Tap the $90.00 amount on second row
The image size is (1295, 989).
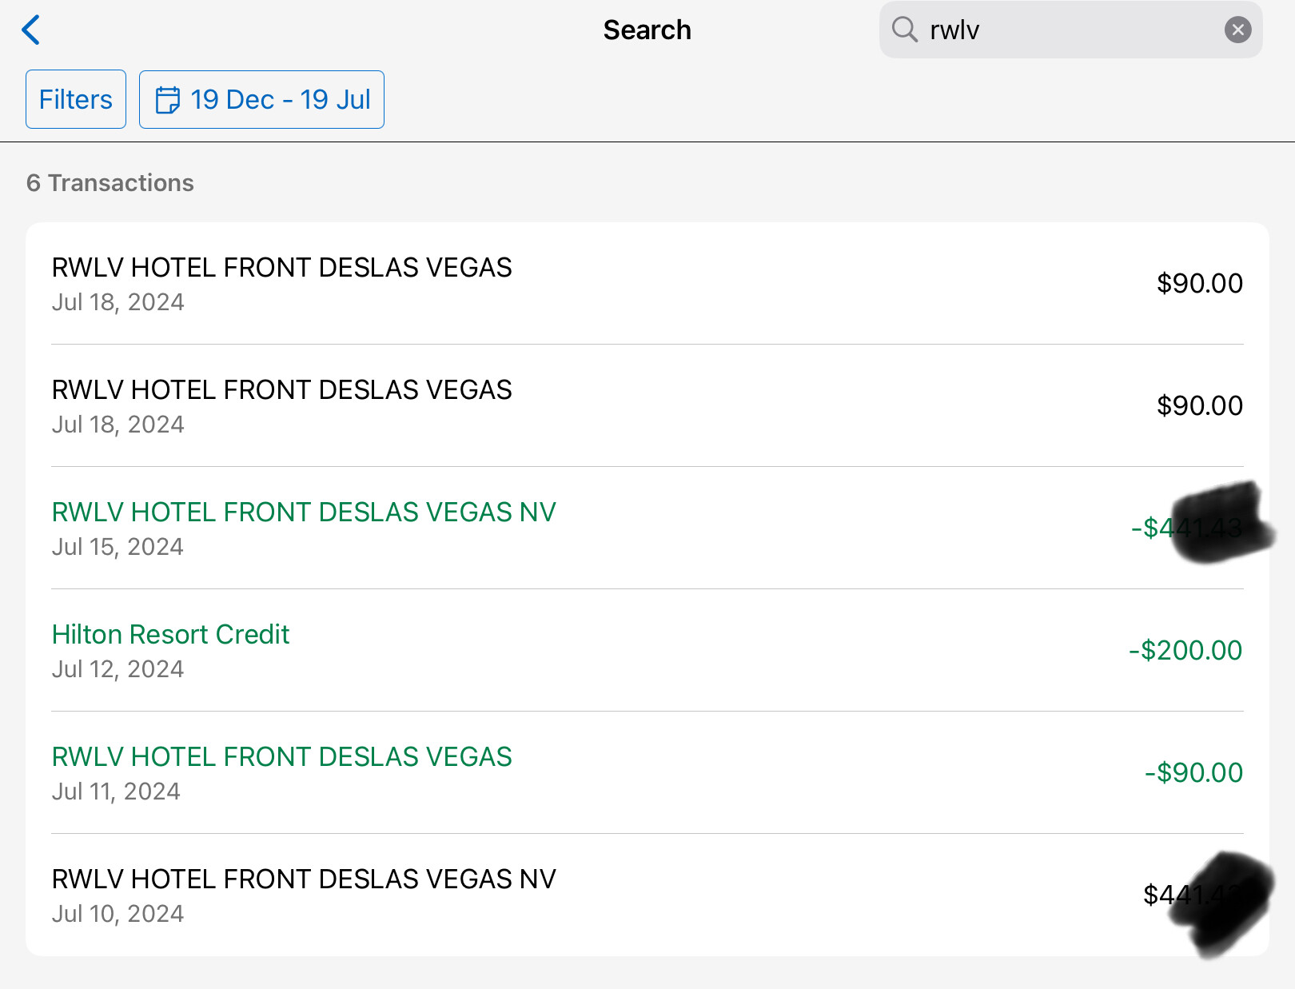[x=1199, y=406]
